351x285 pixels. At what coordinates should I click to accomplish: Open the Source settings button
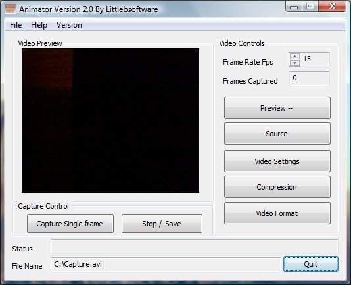(277, 134)
